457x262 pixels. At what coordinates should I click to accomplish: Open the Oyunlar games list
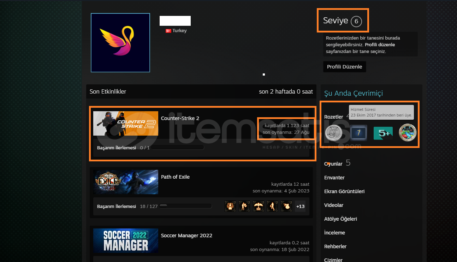click(333, 164)
